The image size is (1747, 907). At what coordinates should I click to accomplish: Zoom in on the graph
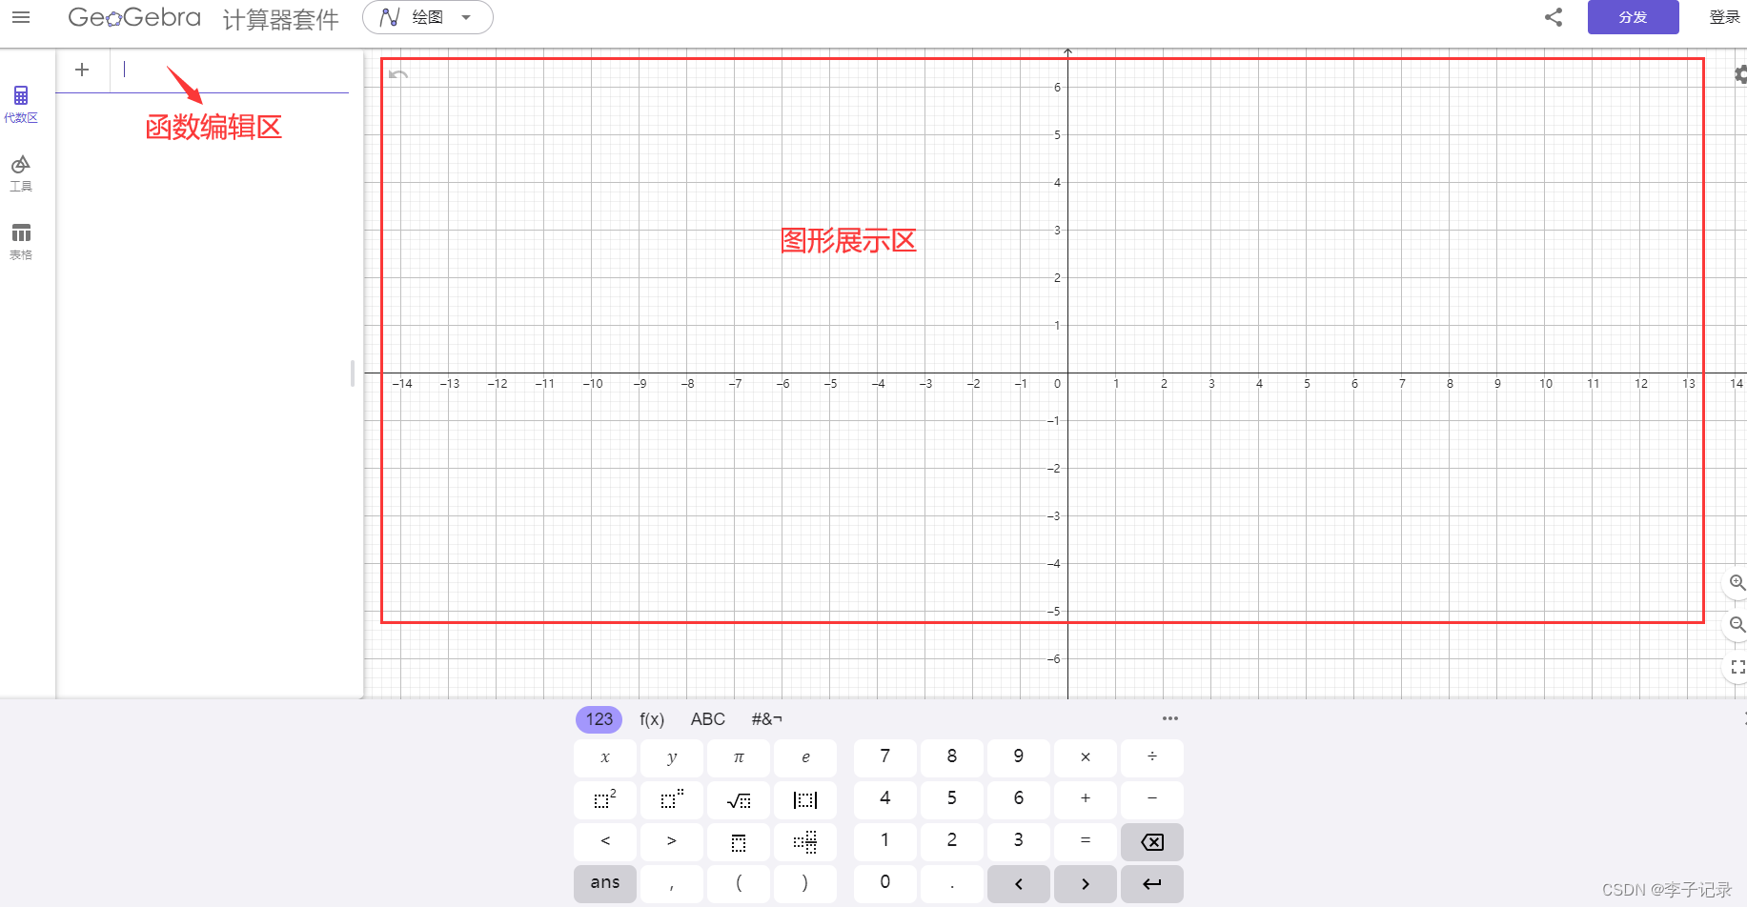click(x=1737, y=583)
